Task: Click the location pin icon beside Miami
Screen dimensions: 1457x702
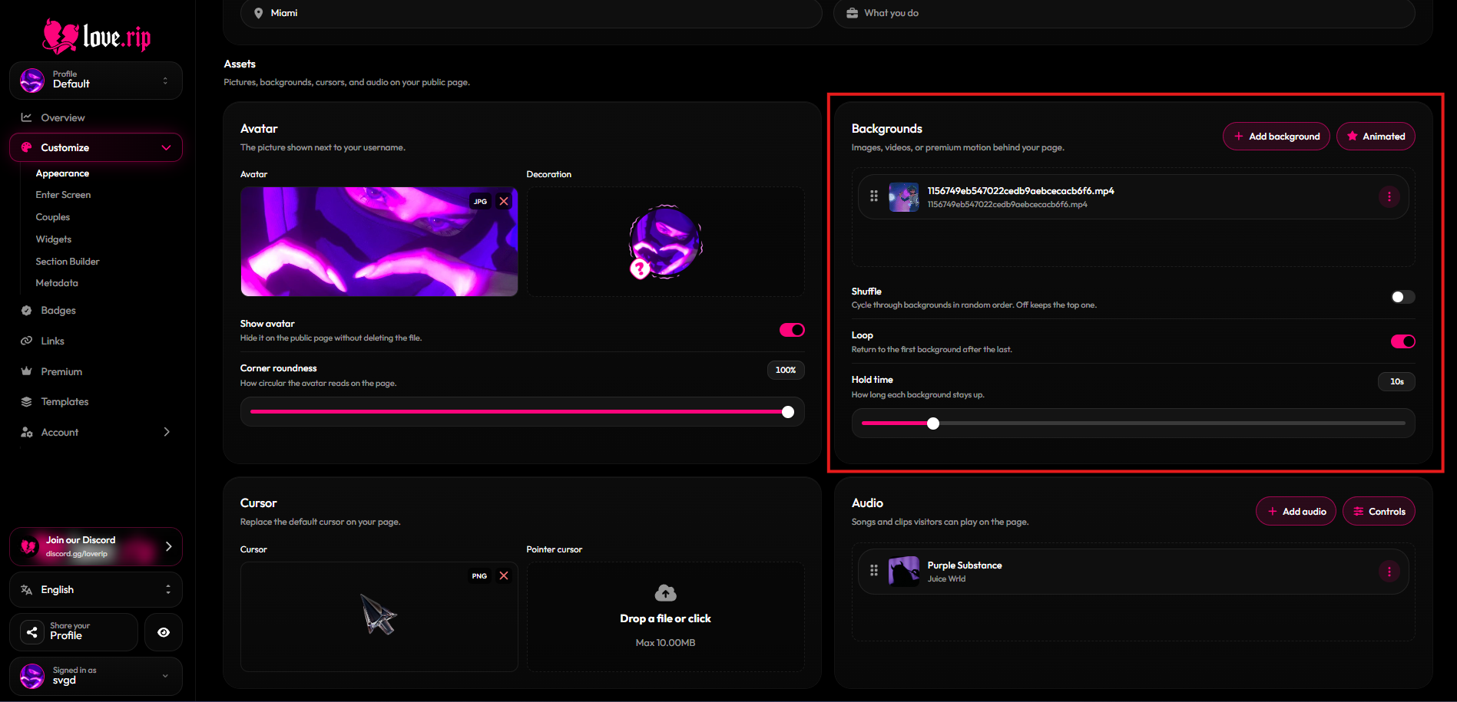Action: [259, 13]
